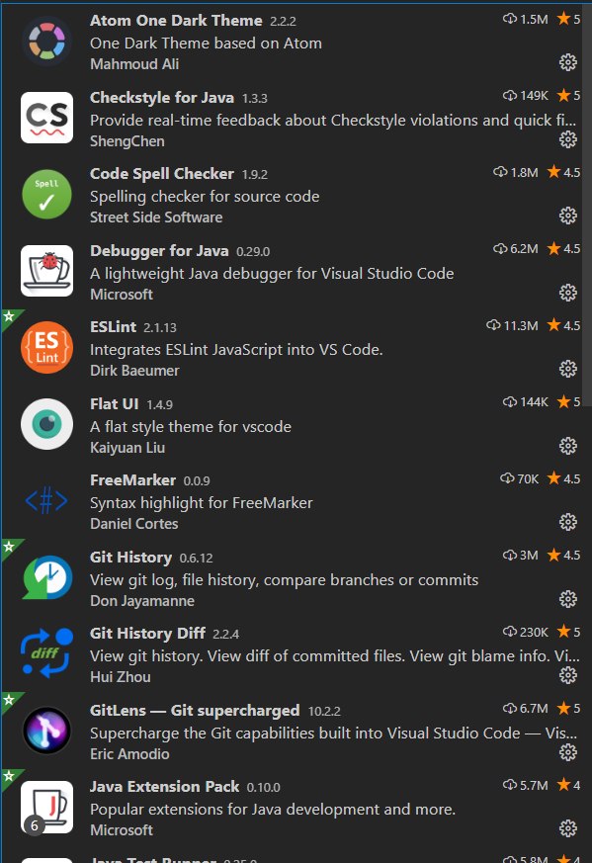Select the ESLint extension title
Screen dimensions: 592x863
pos(113,326)
